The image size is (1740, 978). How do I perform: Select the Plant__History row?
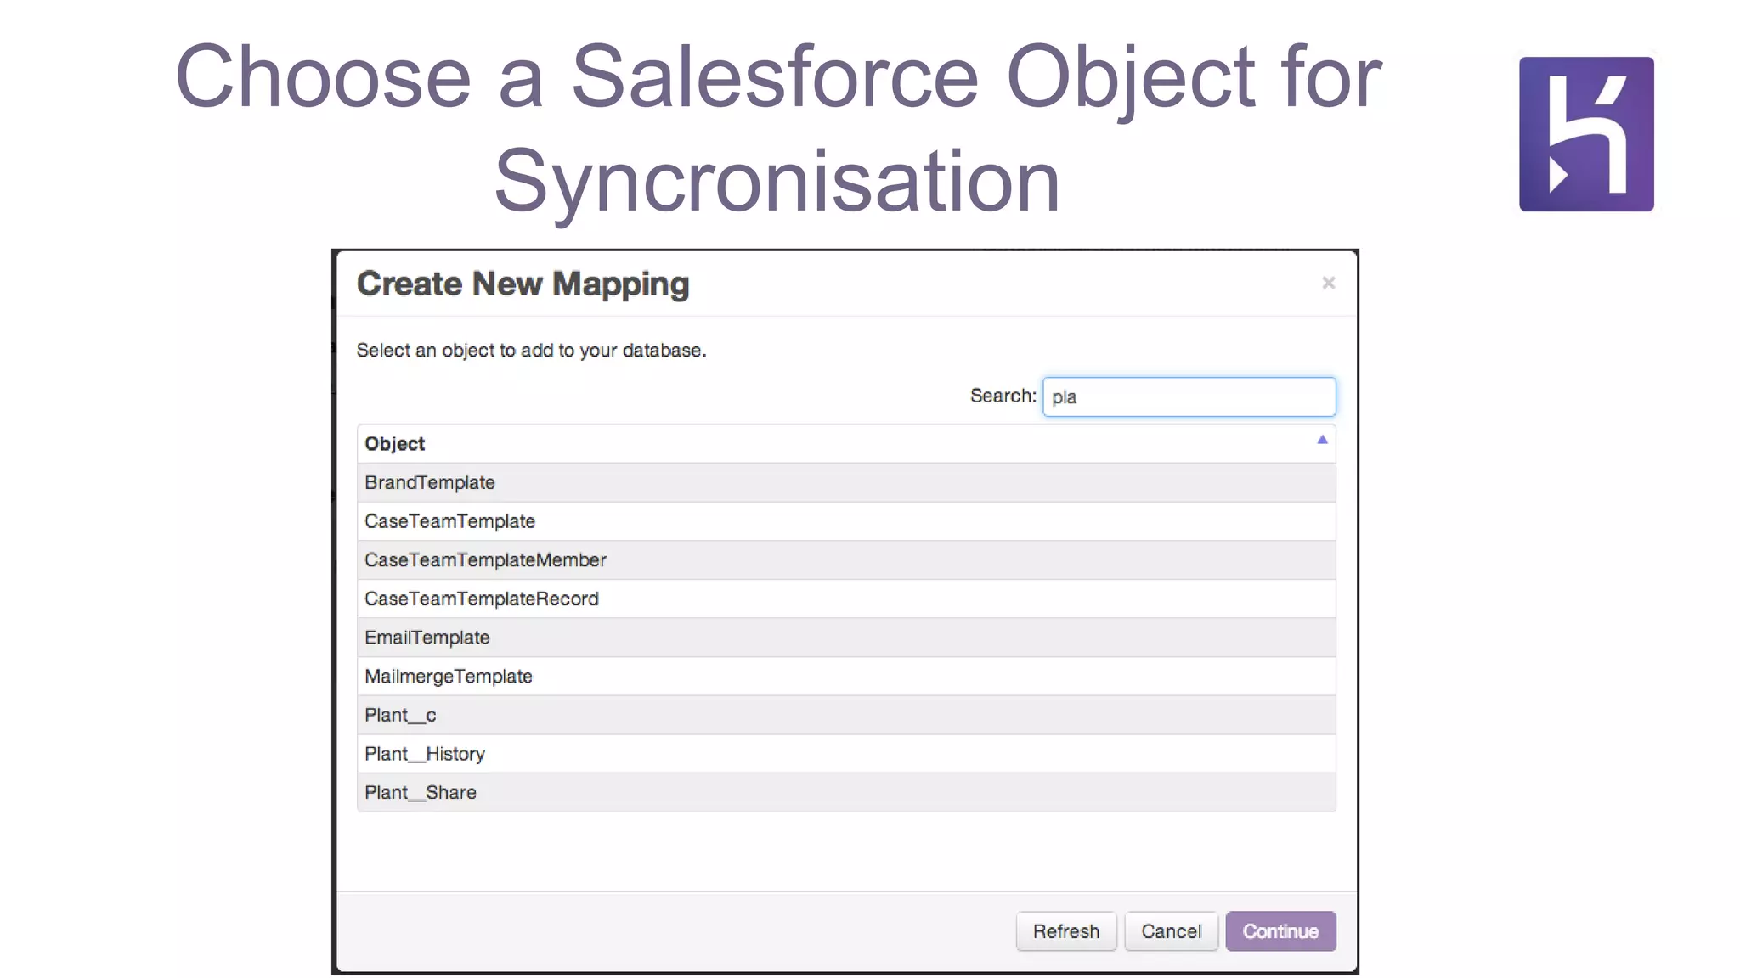(846, 754)
